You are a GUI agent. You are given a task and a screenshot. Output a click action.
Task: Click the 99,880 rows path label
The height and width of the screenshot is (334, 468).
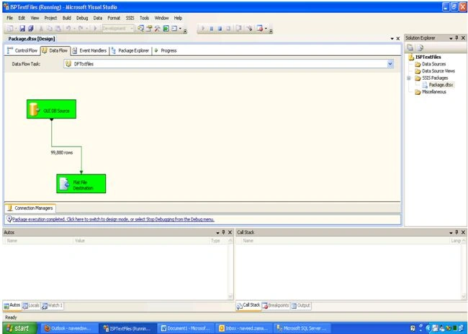coord(61,152)
